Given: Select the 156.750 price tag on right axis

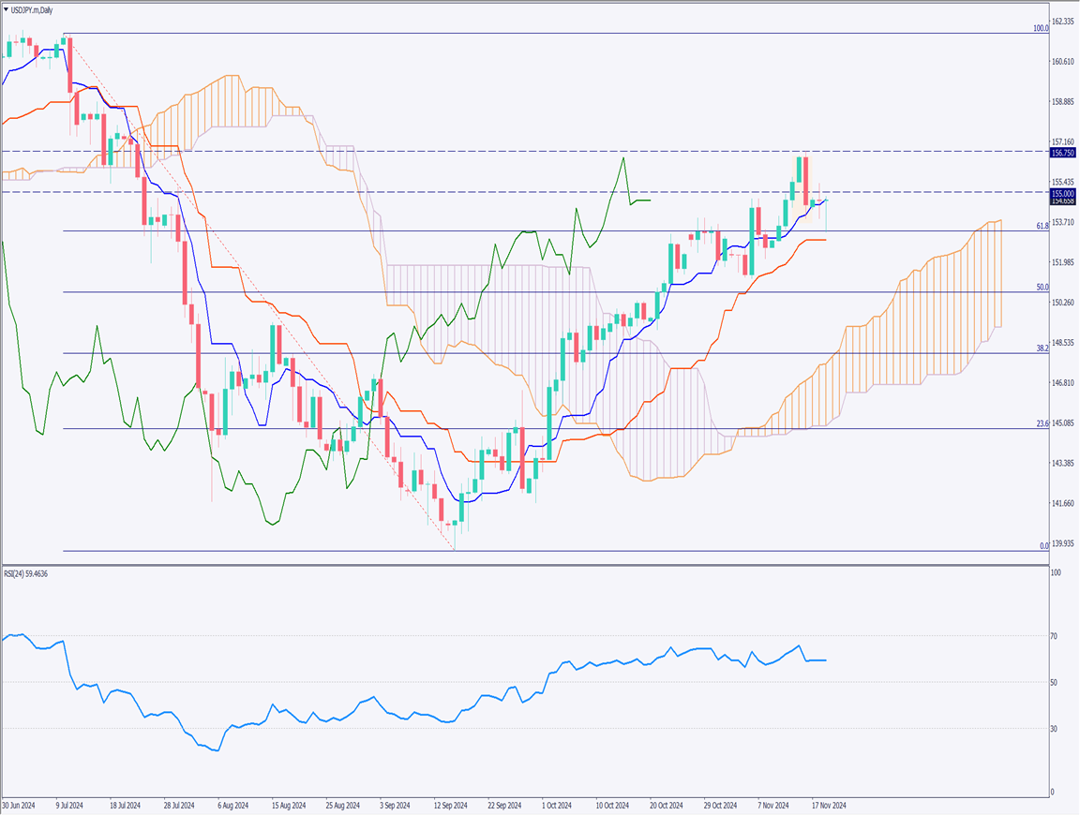Looking at the screenshot, I should 1063,153.
